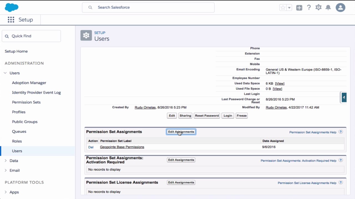This screenshot has width=355, height=199.
Task: Click the Edit user button
Action: pyautogui.click(x=172, y=116)
